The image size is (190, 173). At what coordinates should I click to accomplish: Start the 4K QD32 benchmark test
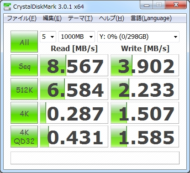coord(24,136)
